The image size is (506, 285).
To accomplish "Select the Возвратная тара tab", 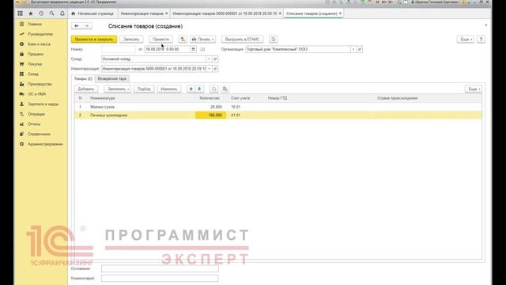I will [x=112, y=78].
